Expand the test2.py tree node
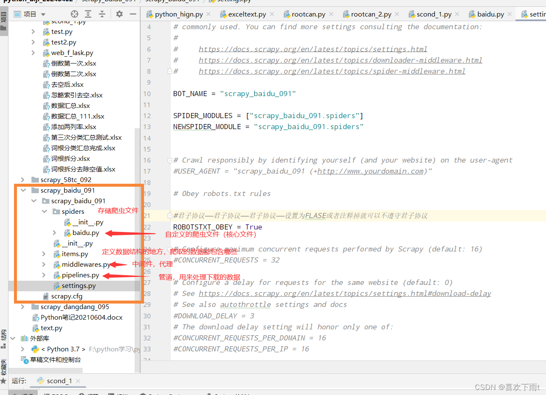The width and height of the screenshot is (546, 395). coord(33,42)
